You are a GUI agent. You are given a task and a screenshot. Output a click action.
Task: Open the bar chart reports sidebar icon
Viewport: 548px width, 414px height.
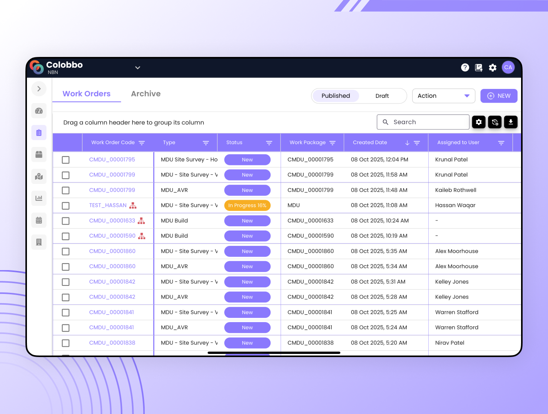click(x=39, y=199)
